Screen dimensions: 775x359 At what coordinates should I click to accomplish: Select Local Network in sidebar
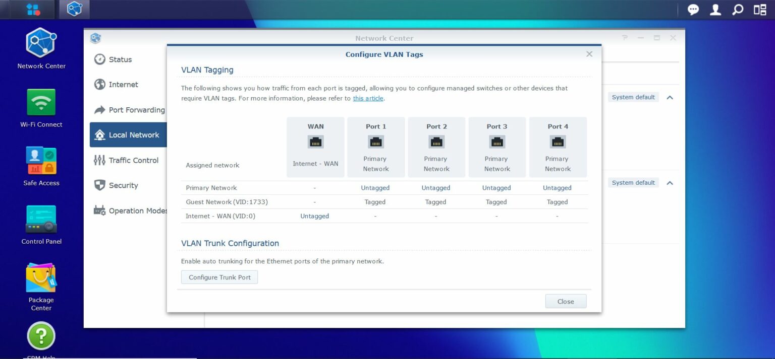[128, 135]
